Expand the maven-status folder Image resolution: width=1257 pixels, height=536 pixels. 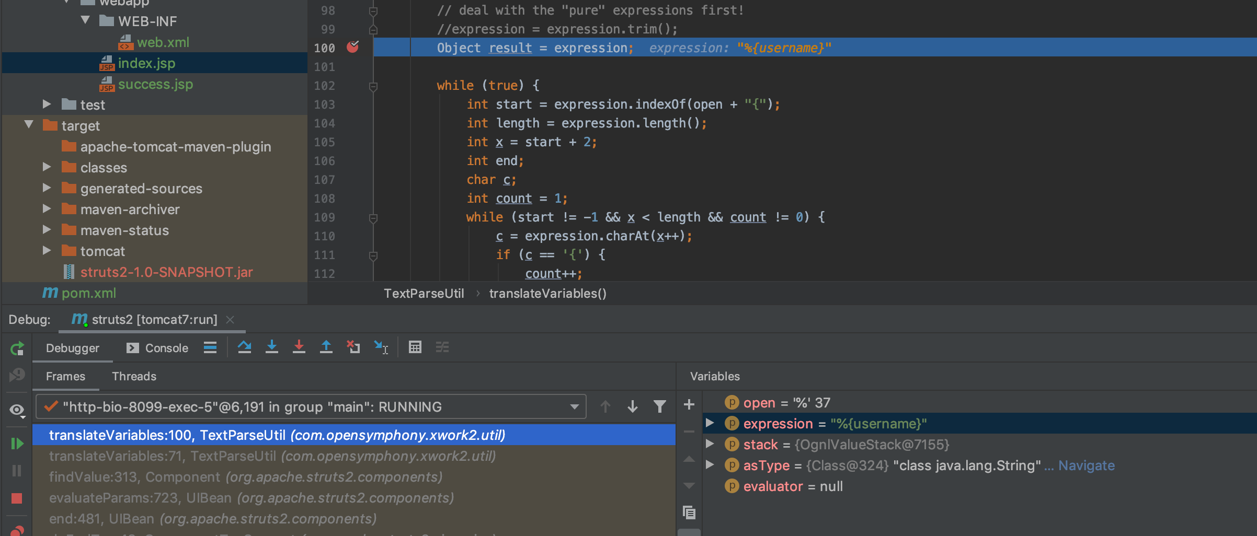[47, 229]
